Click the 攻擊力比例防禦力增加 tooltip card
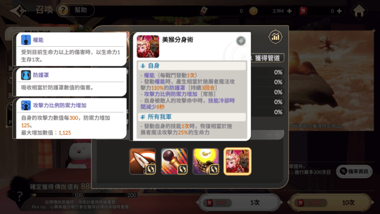Screen dimensions: 380x214 71,118
